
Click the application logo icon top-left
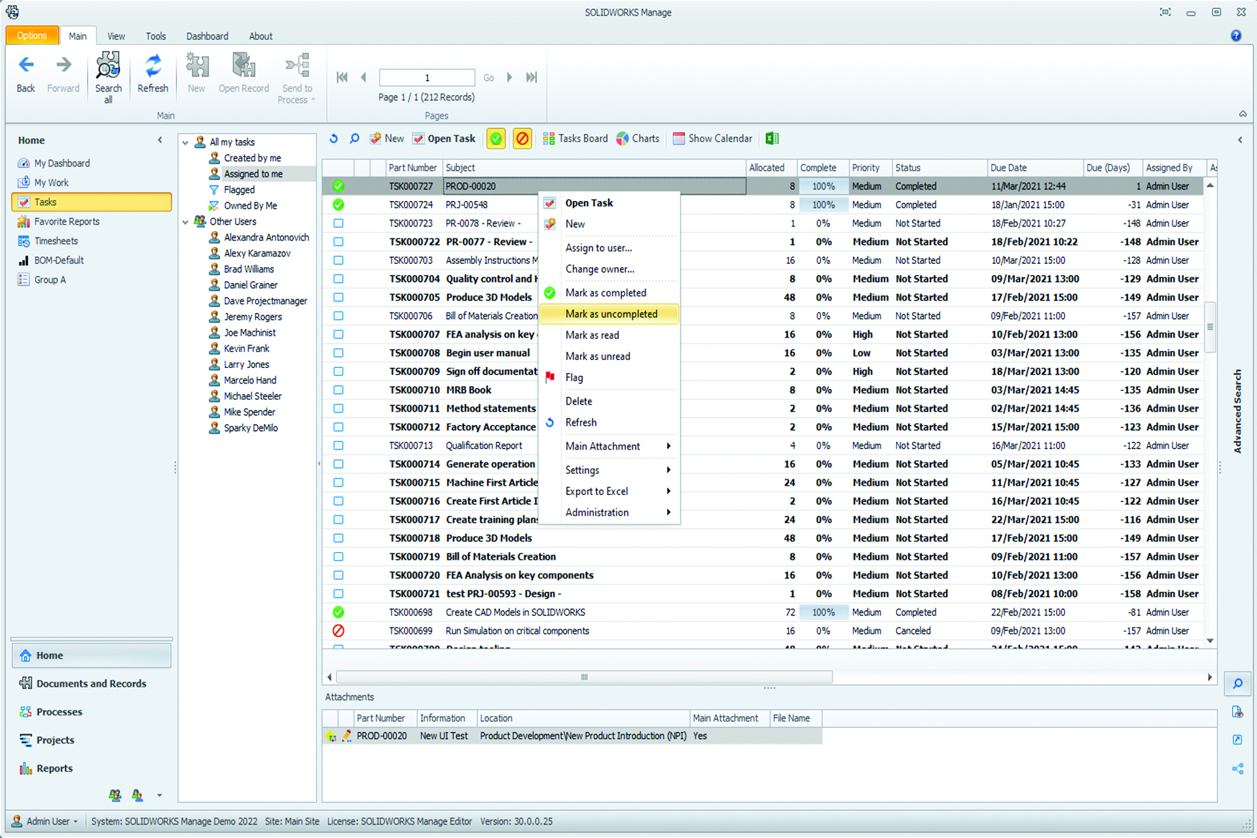click(x=12, y=12)
